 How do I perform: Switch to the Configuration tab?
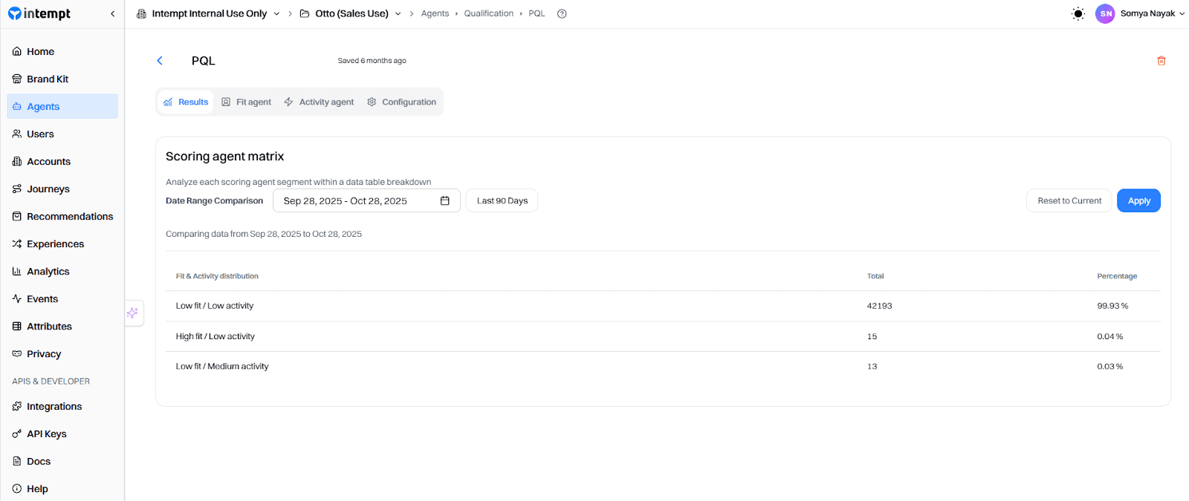coord(401,102)
